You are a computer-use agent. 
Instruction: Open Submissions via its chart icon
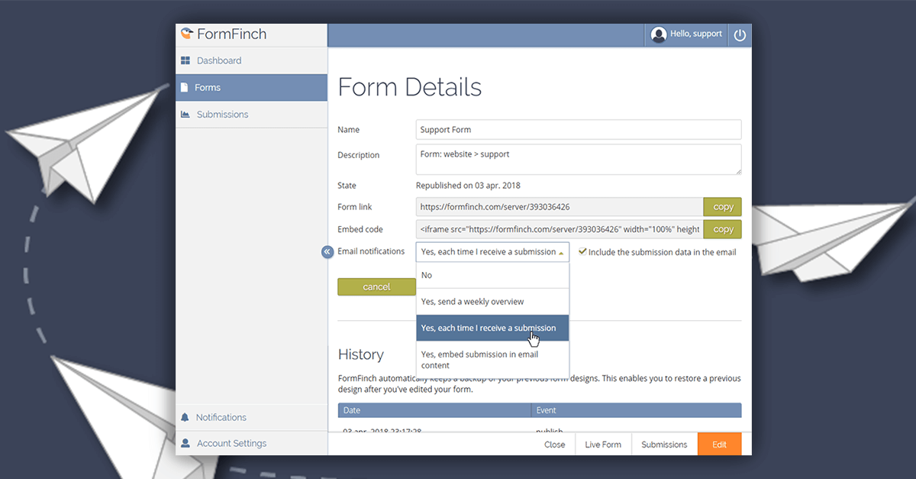click(186, 114)
